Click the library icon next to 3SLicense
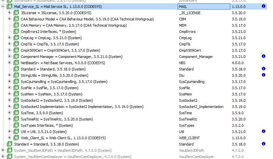This screenshot has height=159, width=273. (x=16, y=13)
